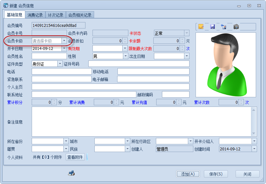Open the 计次记录 tab
The height and width of the screenshot is (184, 266).
(55, 15)
